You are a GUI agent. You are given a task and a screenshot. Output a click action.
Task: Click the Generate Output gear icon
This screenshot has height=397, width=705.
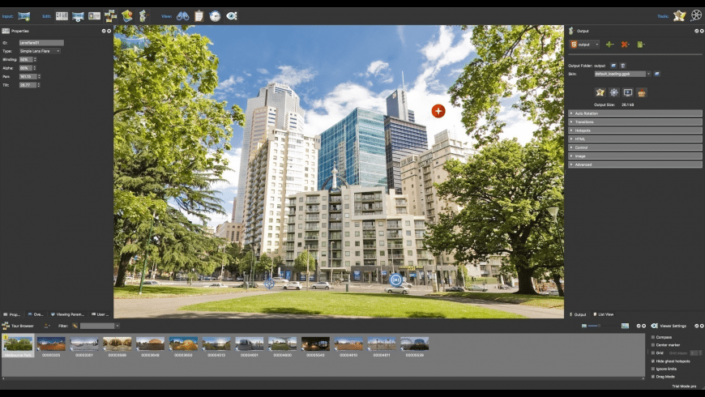click(x=613, y=92)
